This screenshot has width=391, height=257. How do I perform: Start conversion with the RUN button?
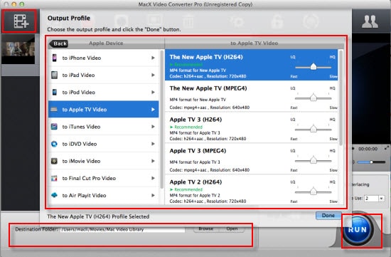358,229
